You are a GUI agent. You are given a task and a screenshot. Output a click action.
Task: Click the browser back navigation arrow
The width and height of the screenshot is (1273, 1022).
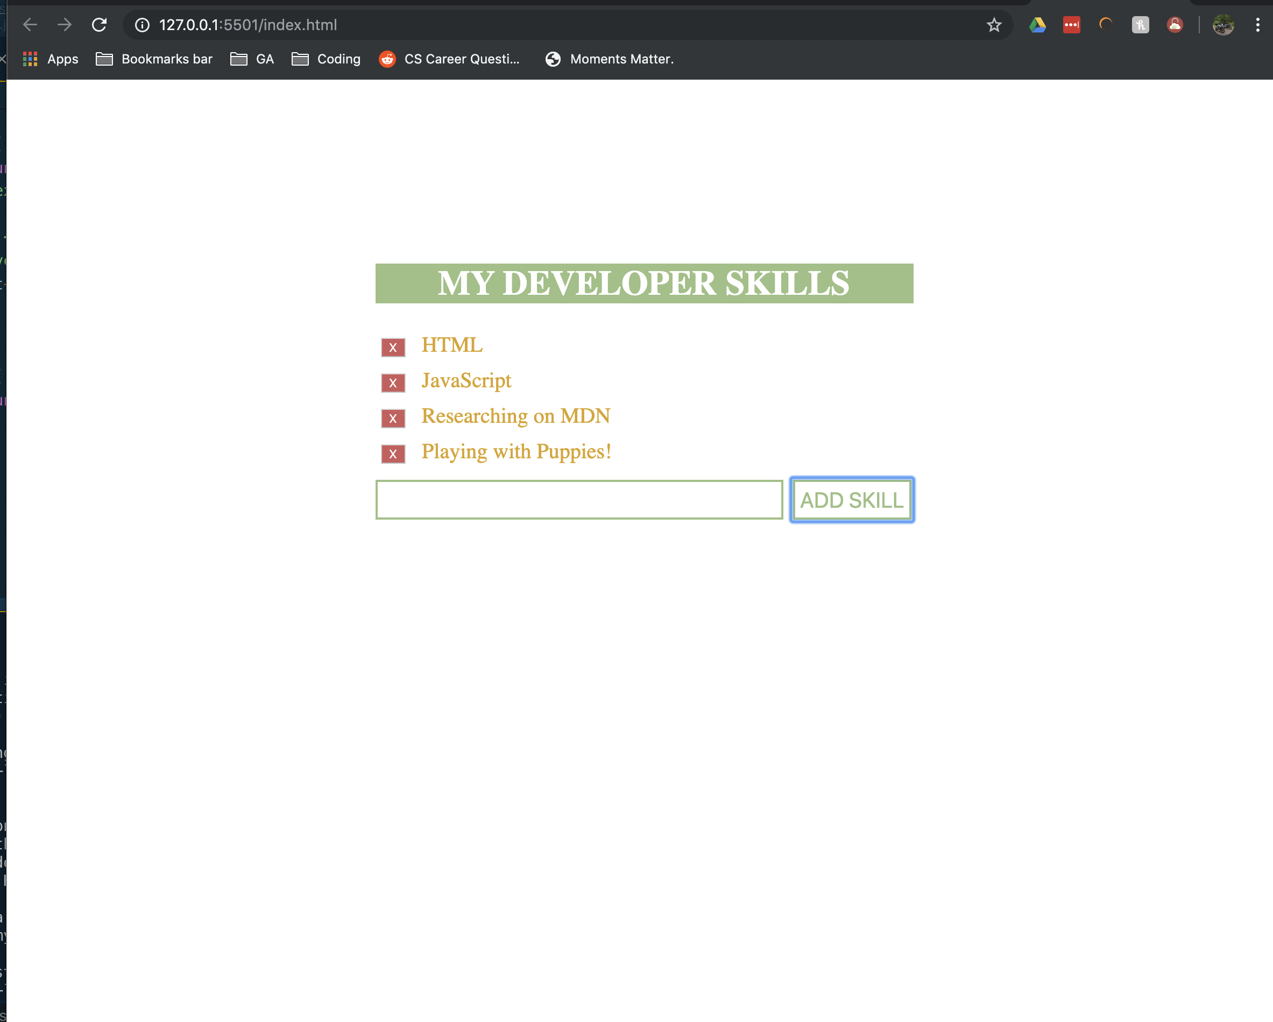pyautogui.click(x=30, y=25)
